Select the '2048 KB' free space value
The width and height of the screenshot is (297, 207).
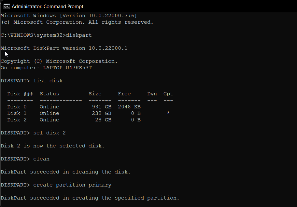point(129,106)
